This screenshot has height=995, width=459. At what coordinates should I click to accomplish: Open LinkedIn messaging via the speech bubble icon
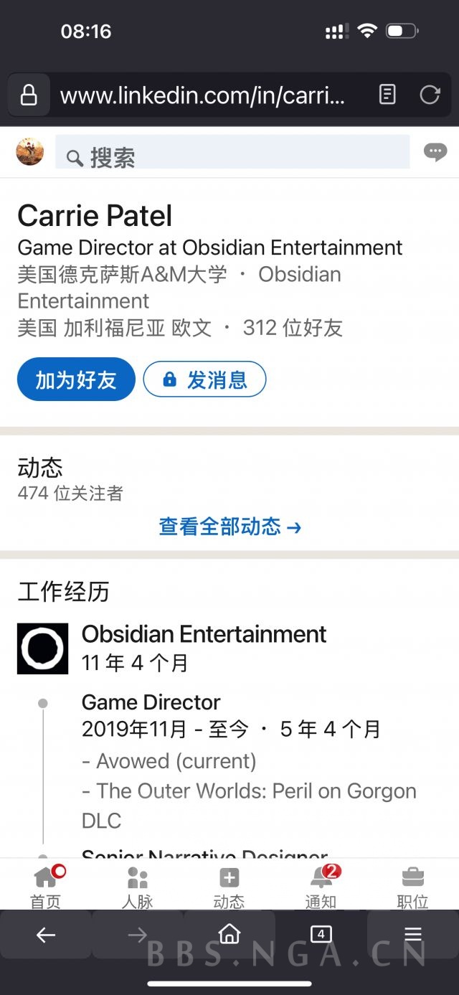(435, 151)
